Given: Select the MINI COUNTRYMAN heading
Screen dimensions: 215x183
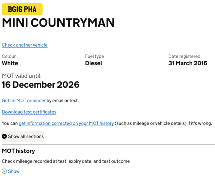Looking at the screenshot, I should tap(58, 23).
